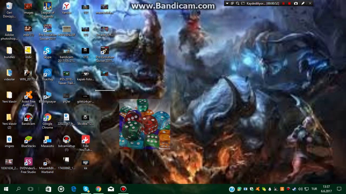Image resolution: width=346 pixels, height=194 pixels.
Task: Select the HAYVANLAR desktop item
Action: (x=66, y=30)
